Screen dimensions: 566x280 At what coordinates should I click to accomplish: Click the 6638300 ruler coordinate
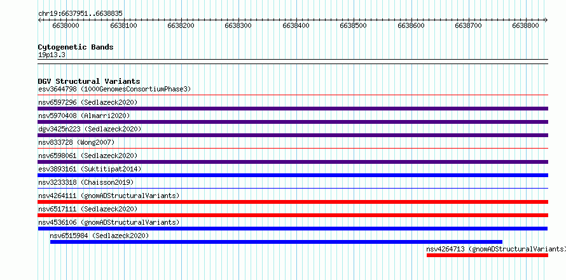coord(238,25)
